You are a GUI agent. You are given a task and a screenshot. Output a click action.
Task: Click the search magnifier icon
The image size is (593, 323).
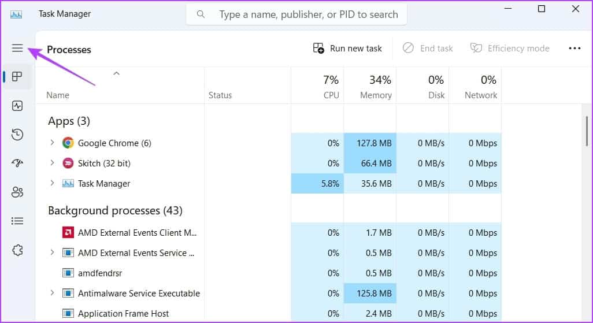(201, 14)
